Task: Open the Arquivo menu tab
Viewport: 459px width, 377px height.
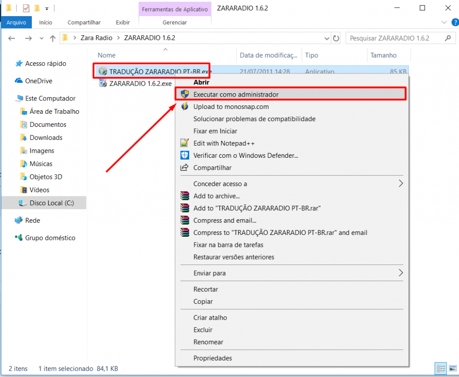Action: [16, 22]
